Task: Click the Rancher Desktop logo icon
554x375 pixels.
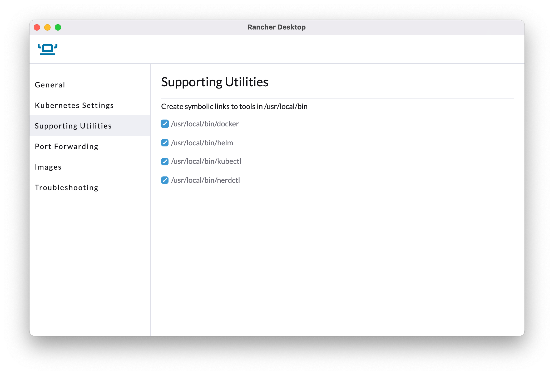Action: (47, 48)
